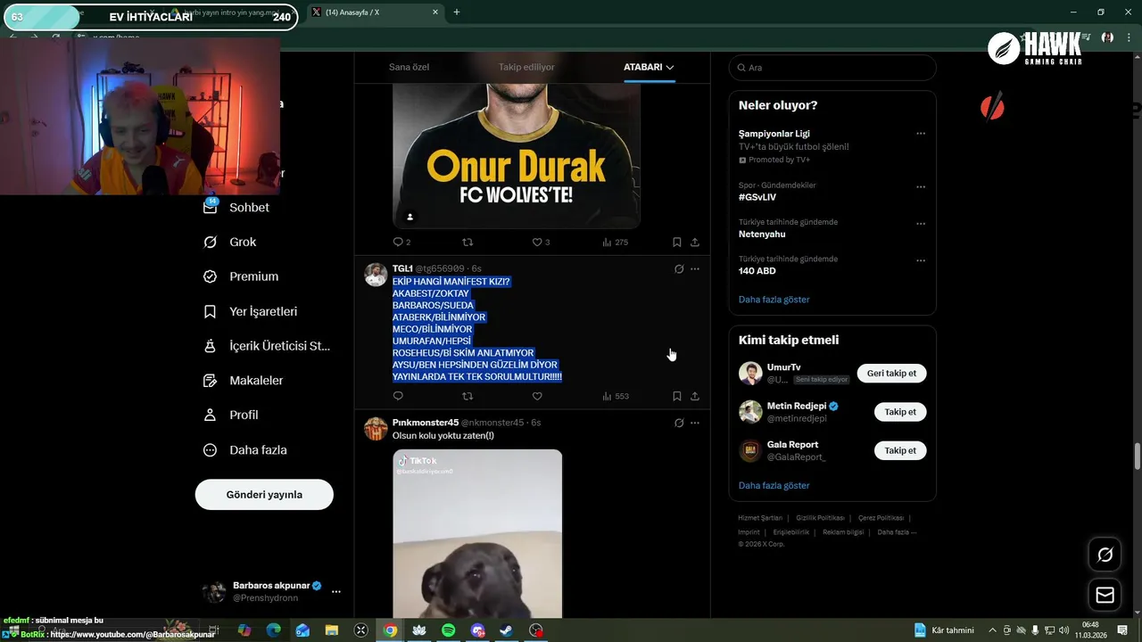Open the TGL1 profile avatar
Viewport: 1142px width, 642px height.
[x=376, y=275]
